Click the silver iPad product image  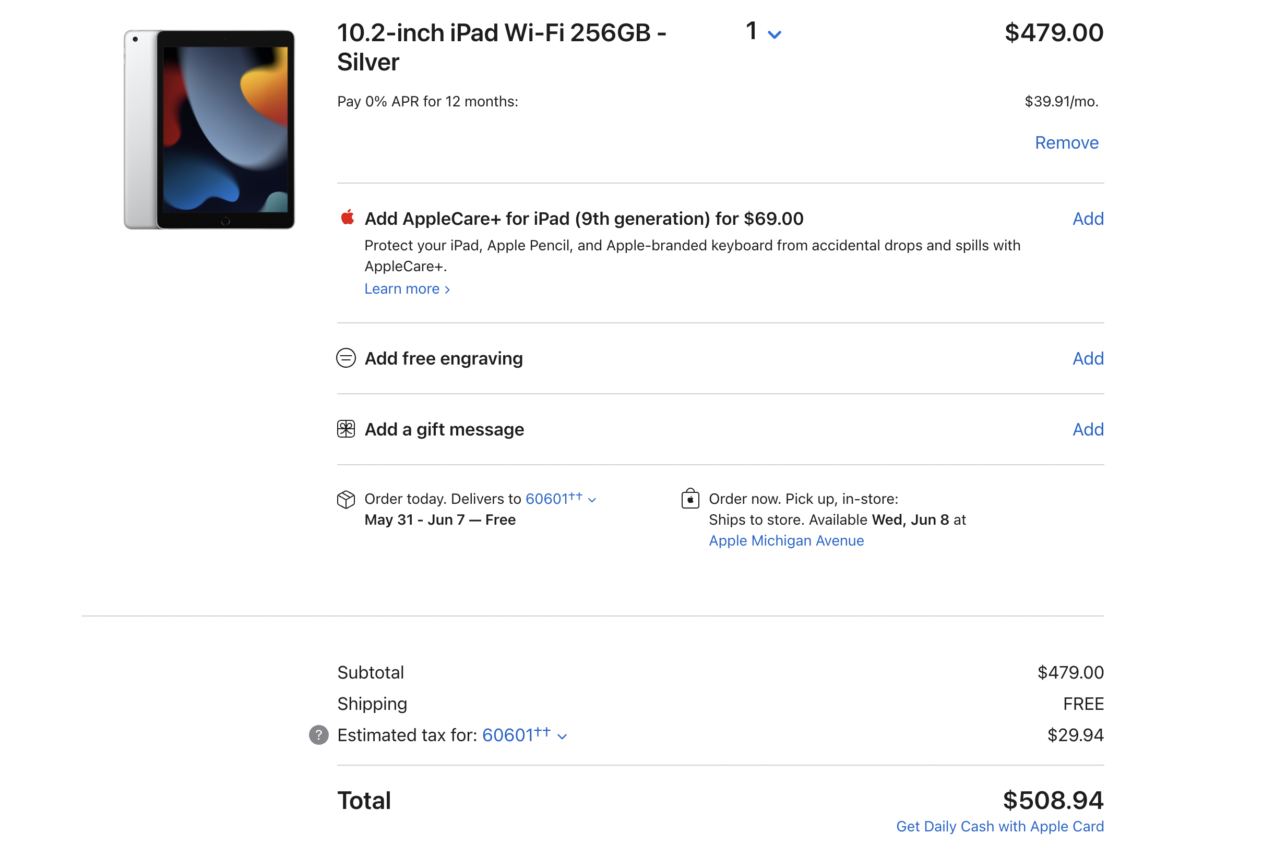(x=209, y=129)
